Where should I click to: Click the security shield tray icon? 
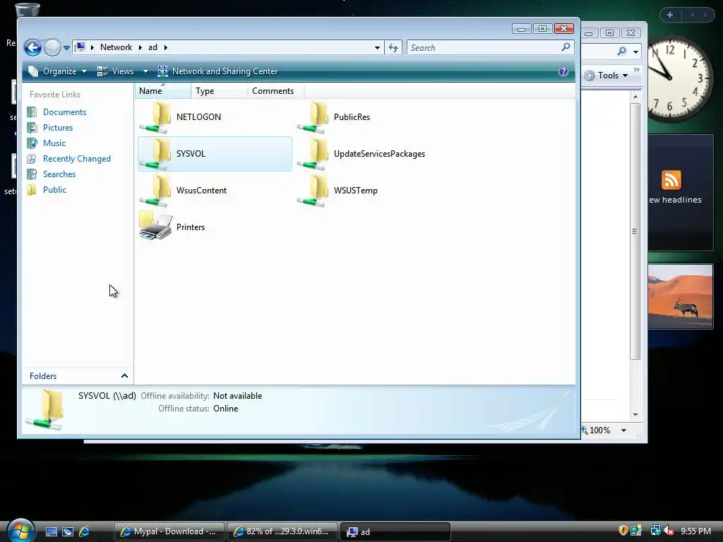(x=623, y=531)
